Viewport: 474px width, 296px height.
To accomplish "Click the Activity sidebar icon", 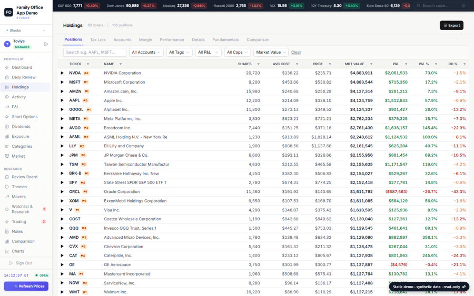I will [7, 97].
